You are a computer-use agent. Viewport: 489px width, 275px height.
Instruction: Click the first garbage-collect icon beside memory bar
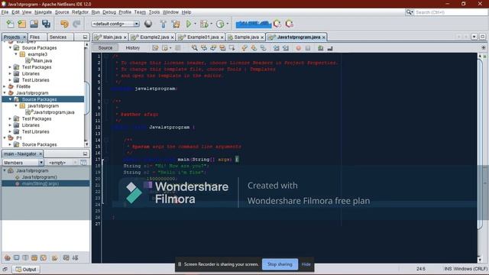(277, 24)
